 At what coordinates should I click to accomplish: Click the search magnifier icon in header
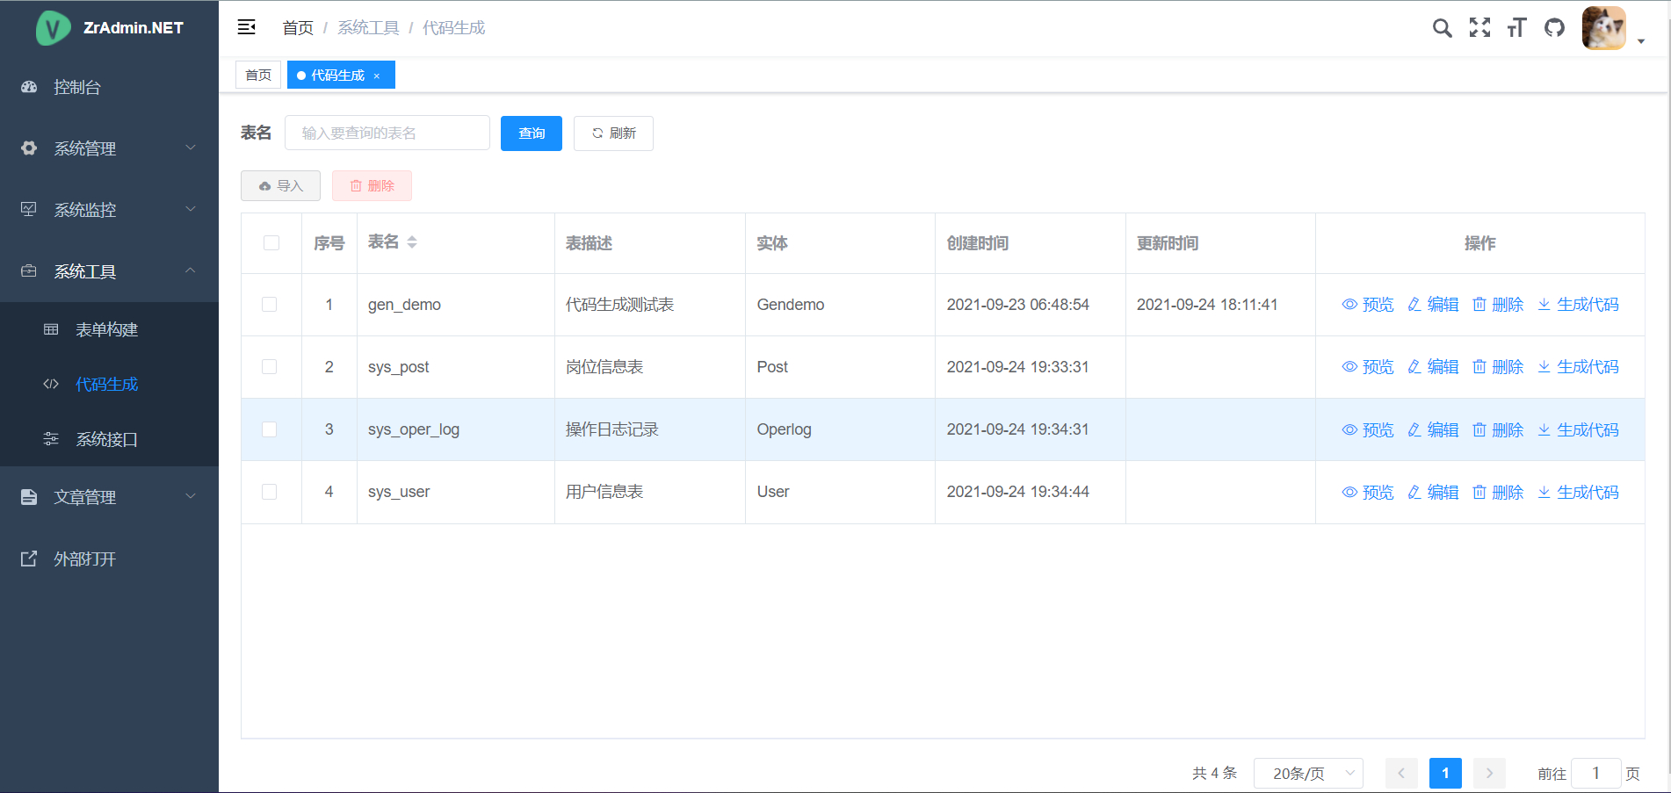(1442, 28)
